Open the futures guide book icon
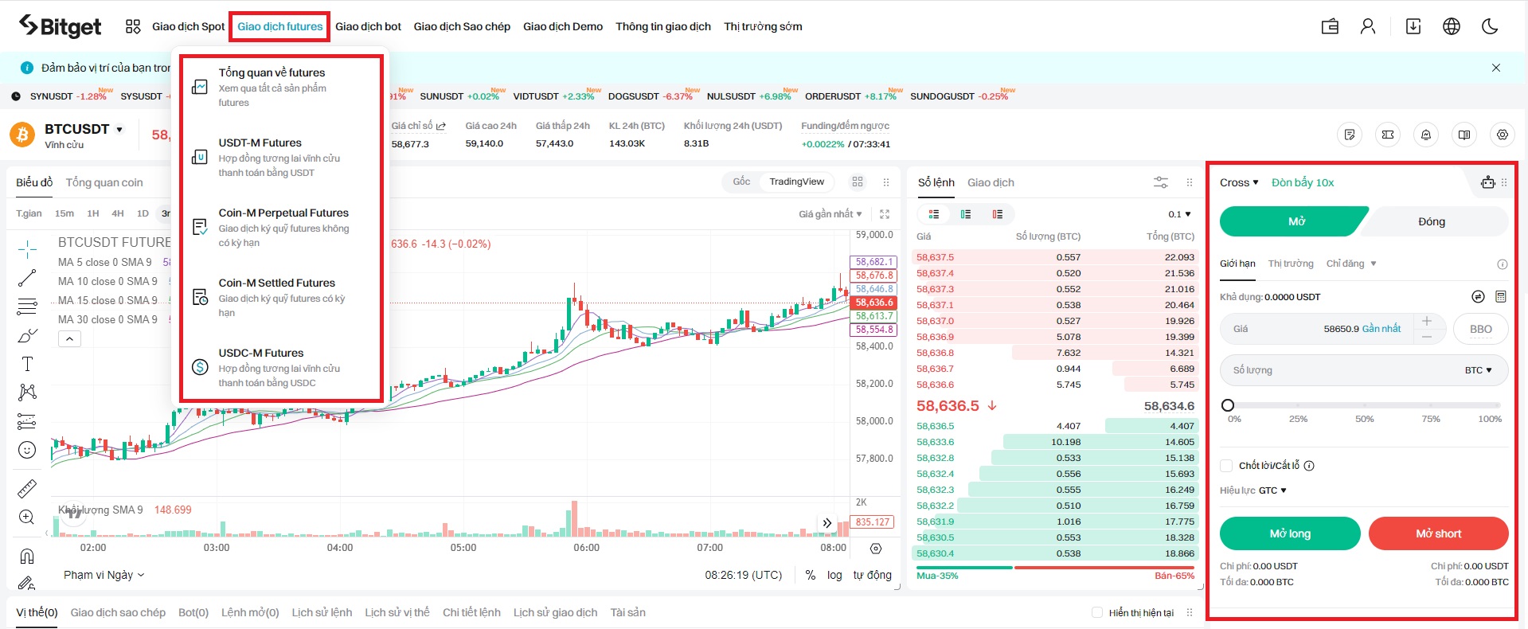 (x=1464, y=135)
